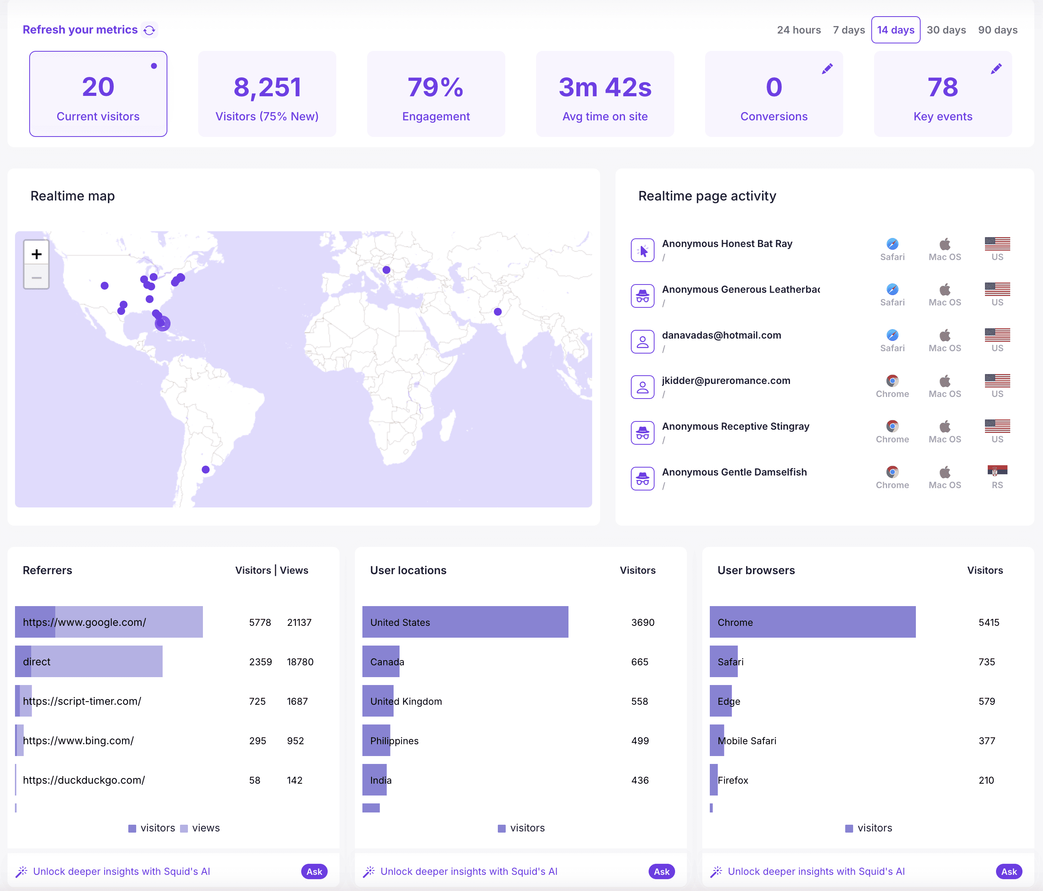The image size is (1043, 891).
Task: Open the Visitors (75% New) card
Action: pyautogui.click(x=267, y=94)
